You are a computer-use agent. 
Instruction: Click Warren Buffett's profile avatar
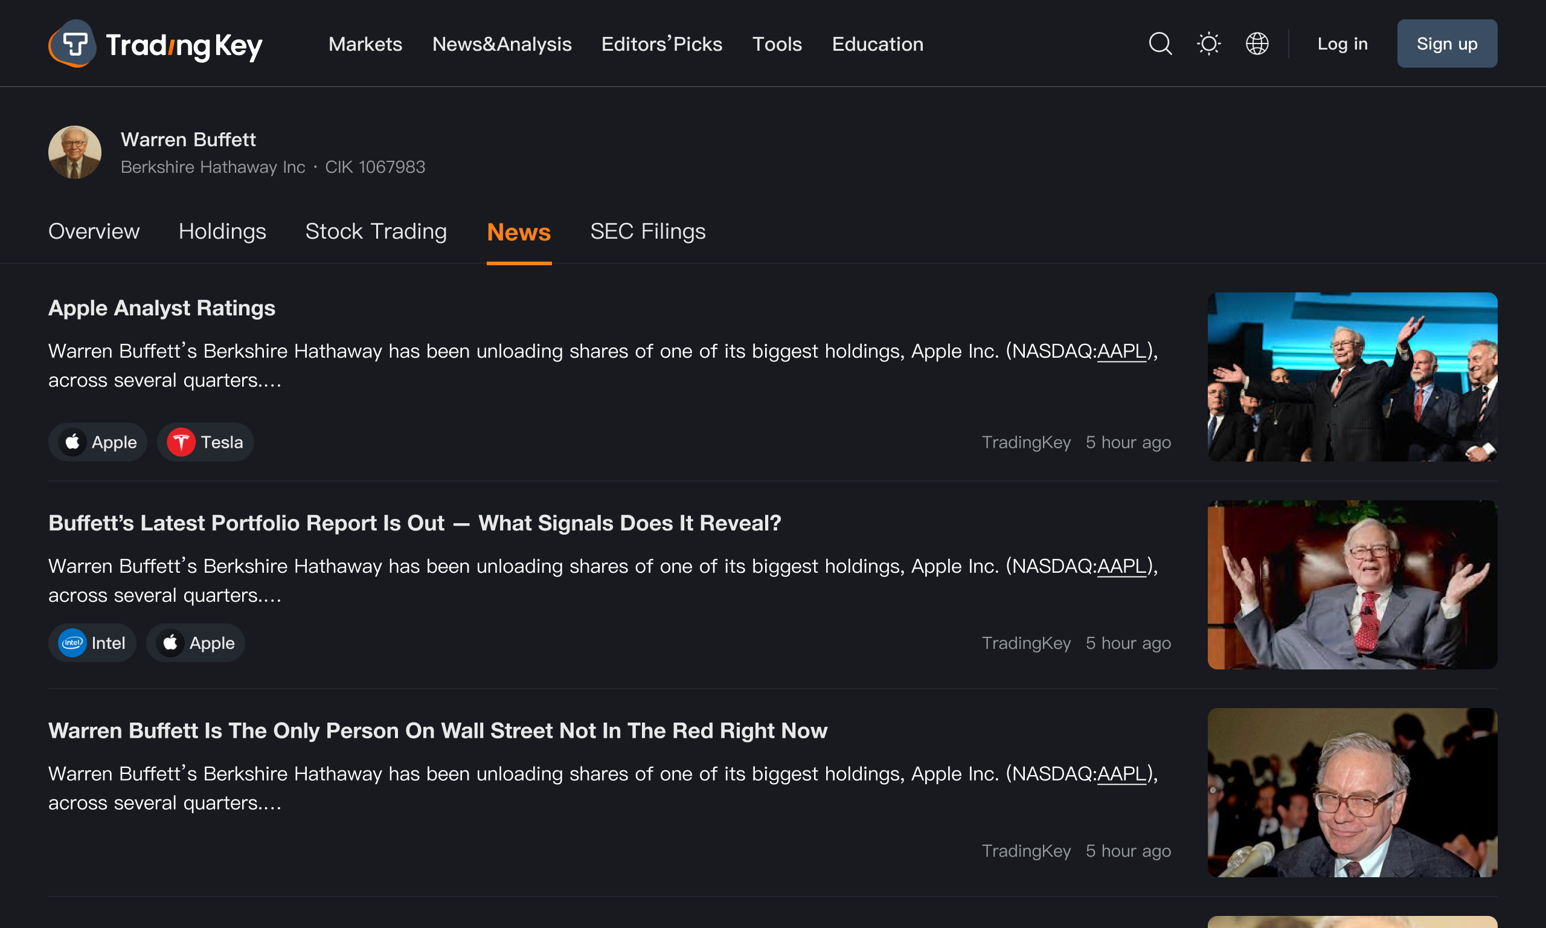click(x=75, y=153)
